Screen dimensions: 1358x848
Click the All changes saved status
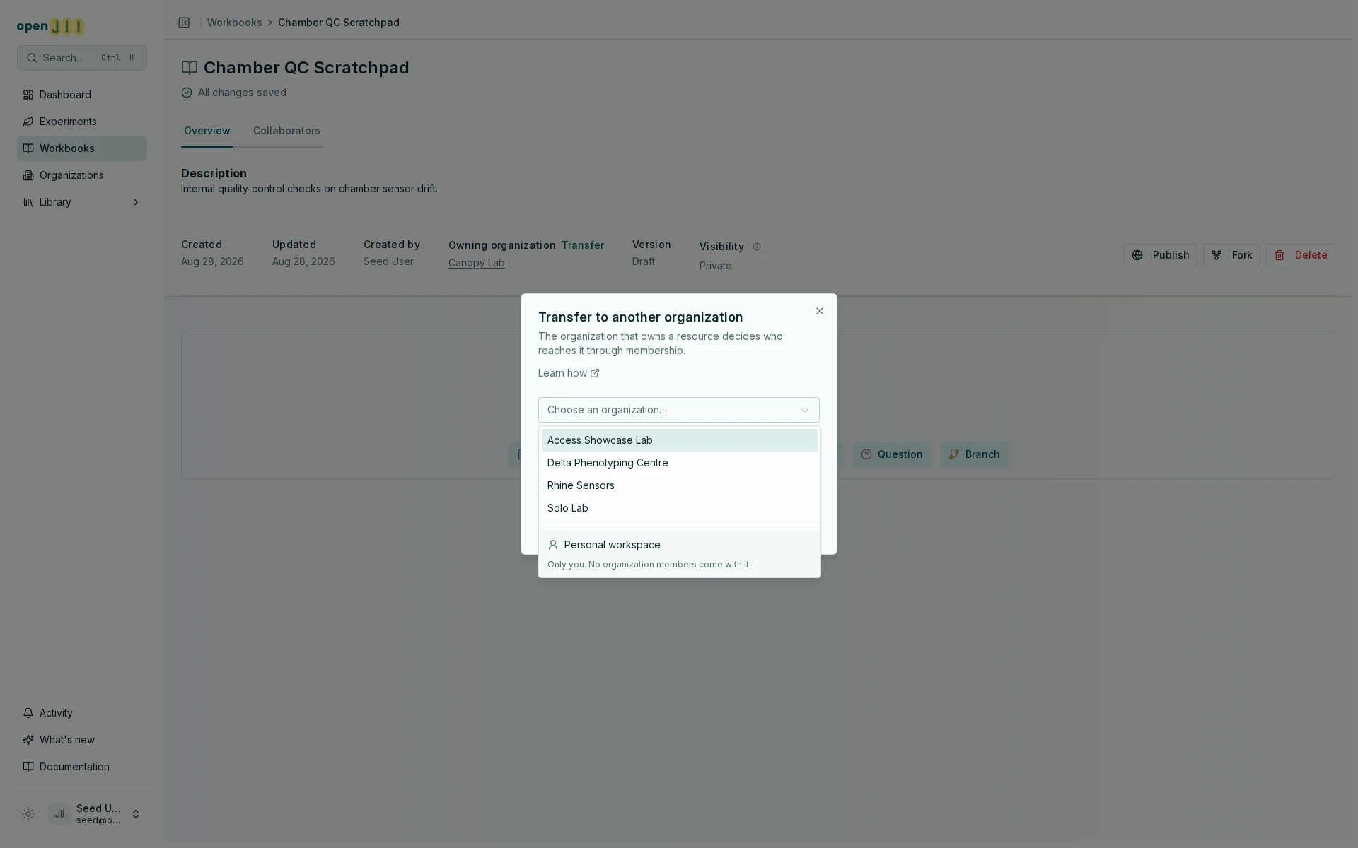234,93
